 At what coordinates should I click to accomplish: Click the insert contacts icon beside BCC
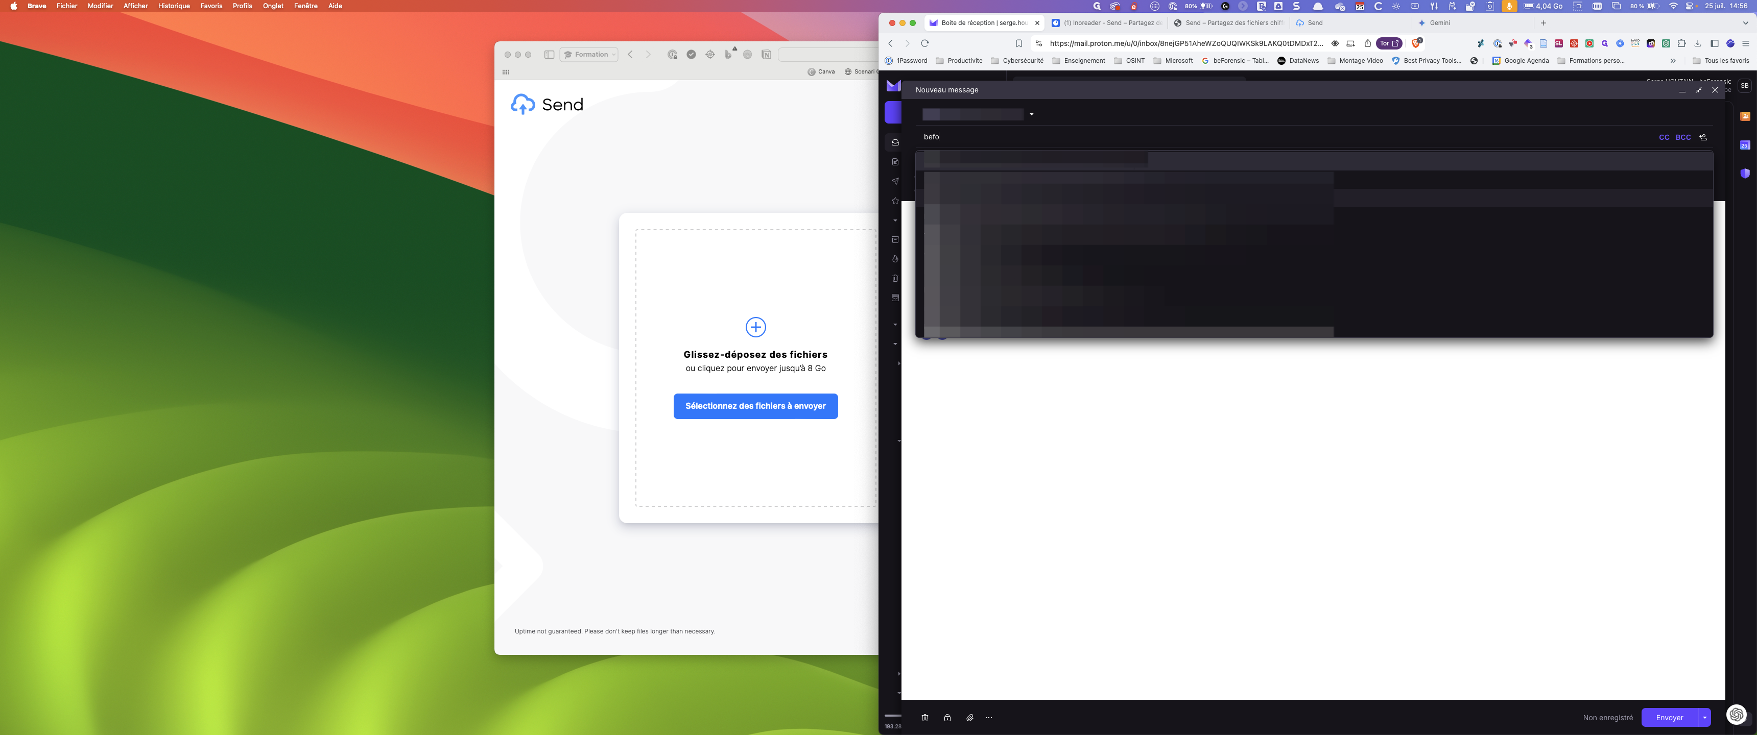(1703, 137)
